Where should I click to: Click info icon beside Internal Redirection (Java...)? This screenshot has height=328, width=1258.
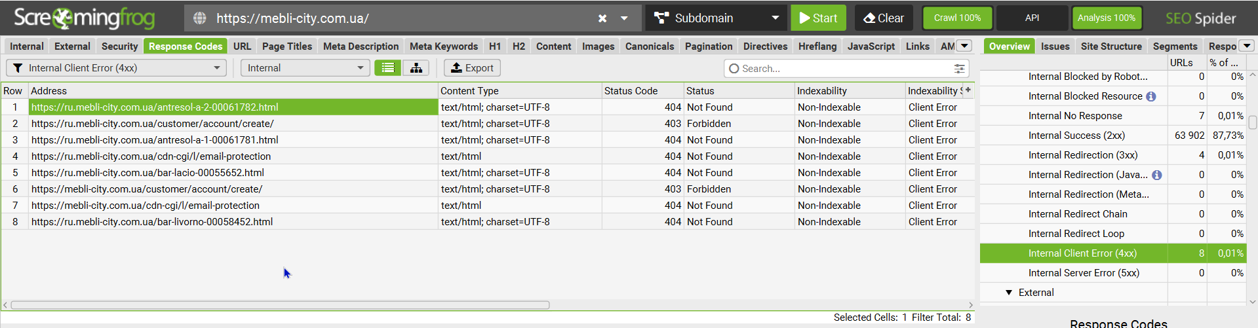tap(1157, 175)
